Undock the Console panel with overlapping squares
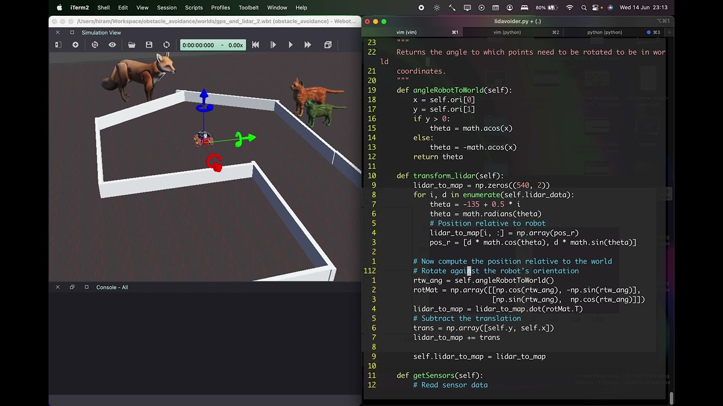 (72, 287)
